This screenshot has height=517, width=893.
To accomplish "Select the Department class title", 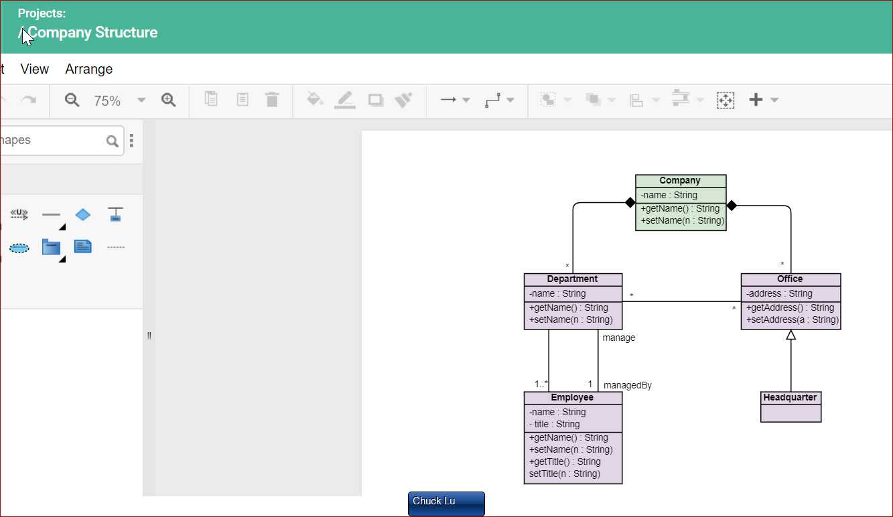I will click(x=573, y=279).
